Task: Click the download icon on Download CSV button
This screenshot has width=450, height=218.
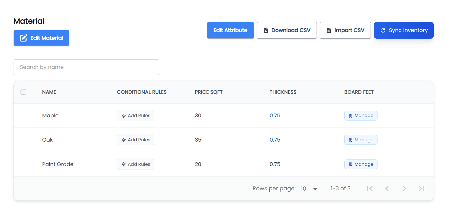Action: [x=266, y=30]
